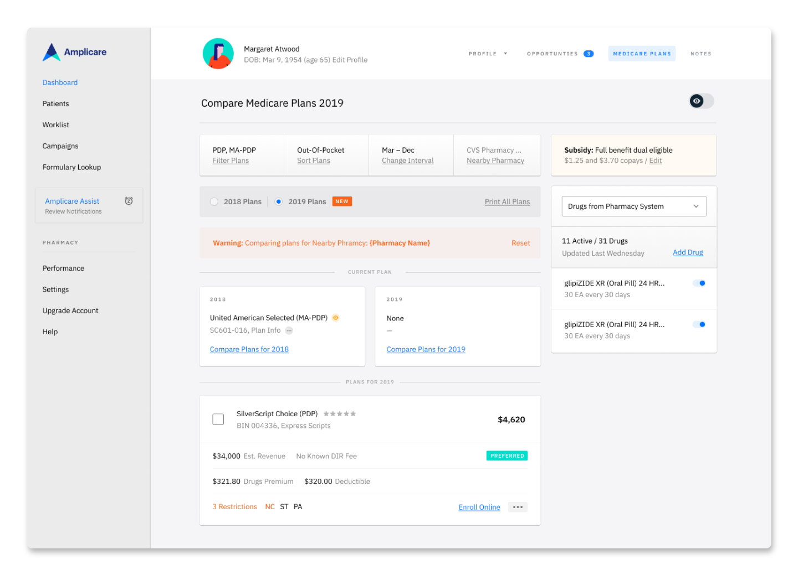Click the Opportunities count badge showing 3
This screenshot has height=580, width=798.
tap(589, 54)
